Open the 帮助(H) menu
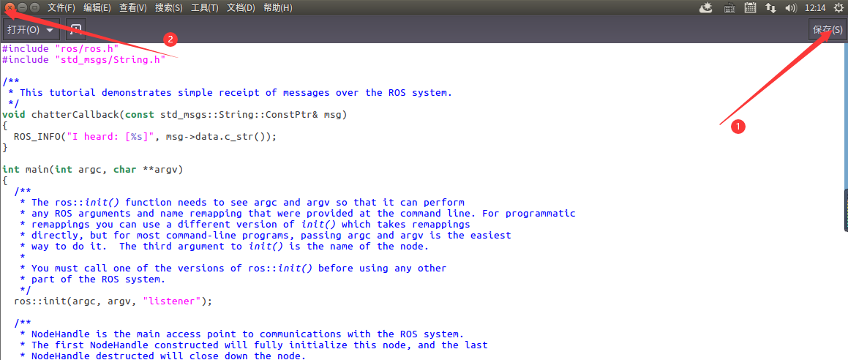 [277, 7]
